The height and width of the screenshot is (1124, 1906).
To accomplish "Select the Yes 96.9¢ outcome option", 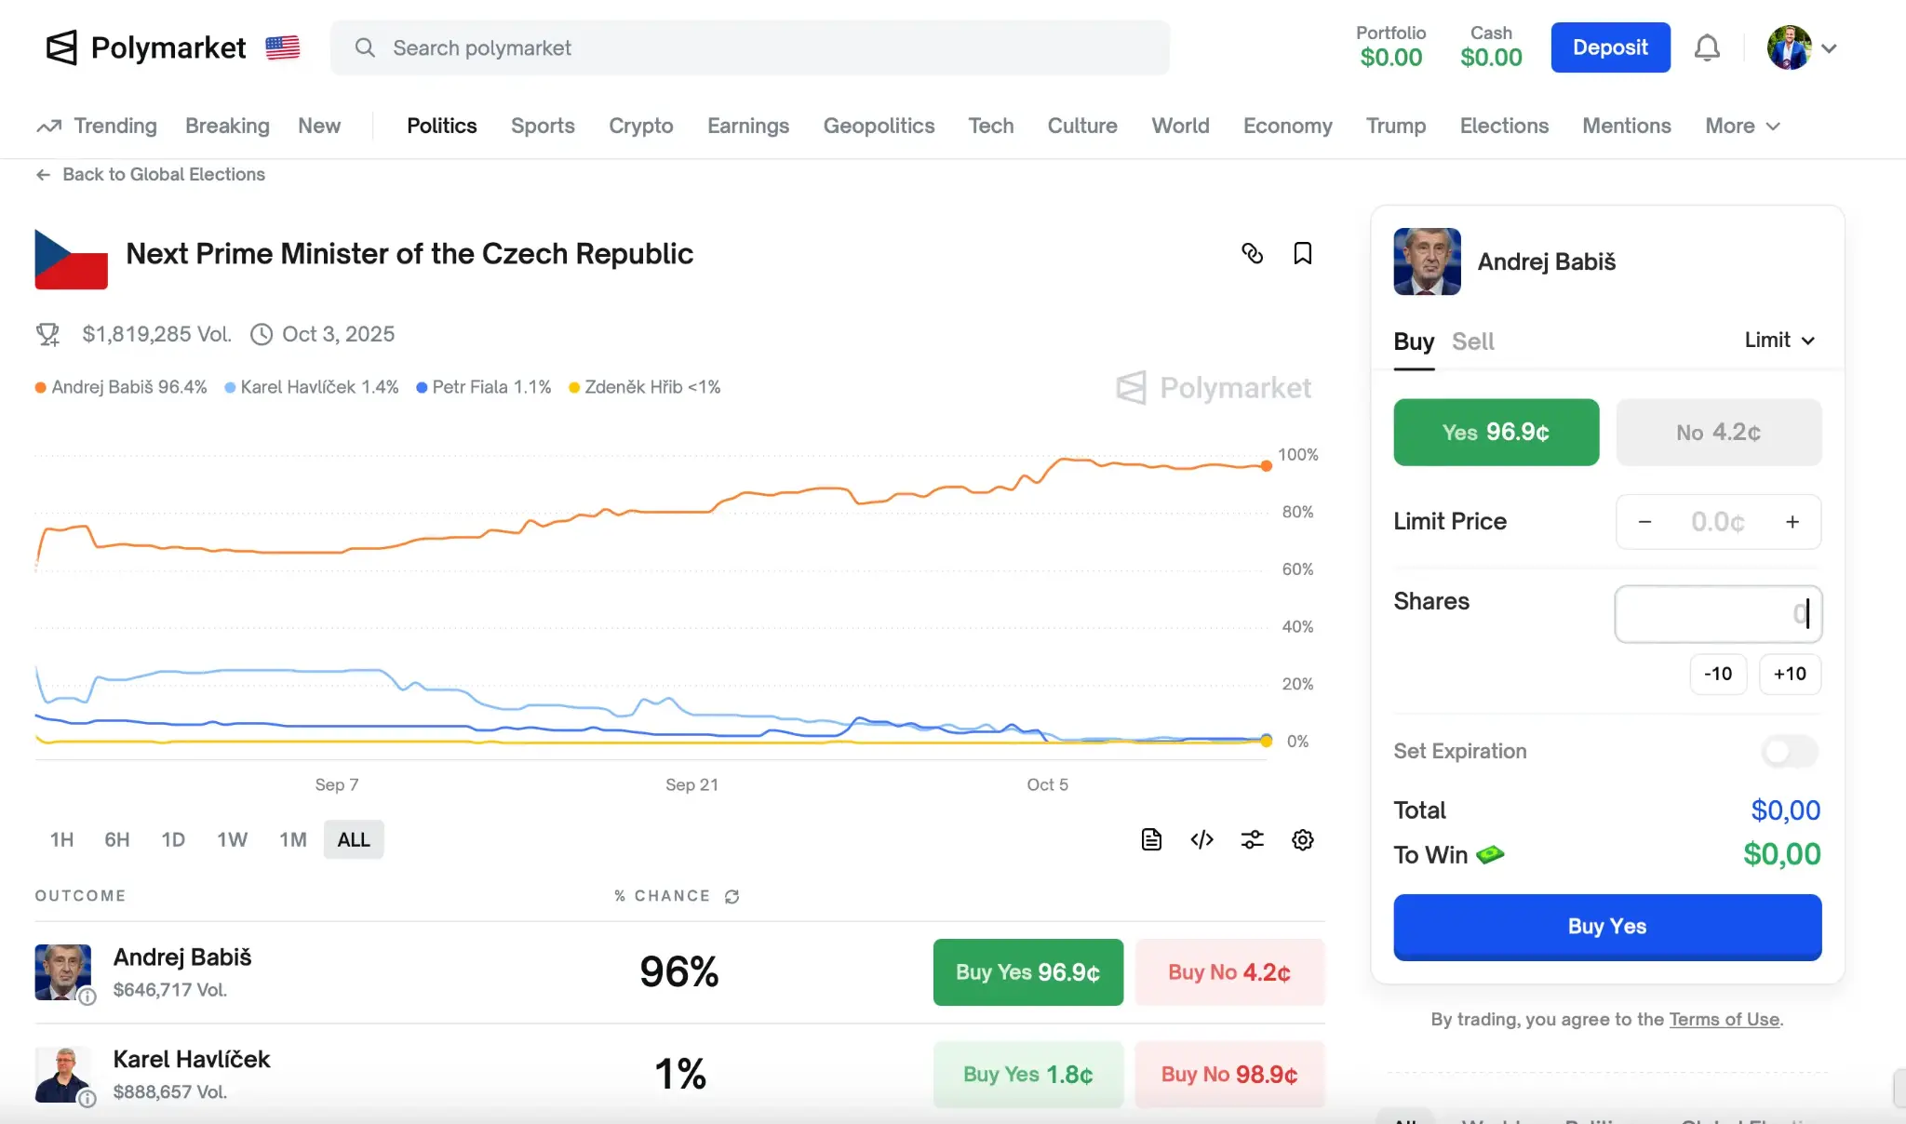I will click(1496, 432).
